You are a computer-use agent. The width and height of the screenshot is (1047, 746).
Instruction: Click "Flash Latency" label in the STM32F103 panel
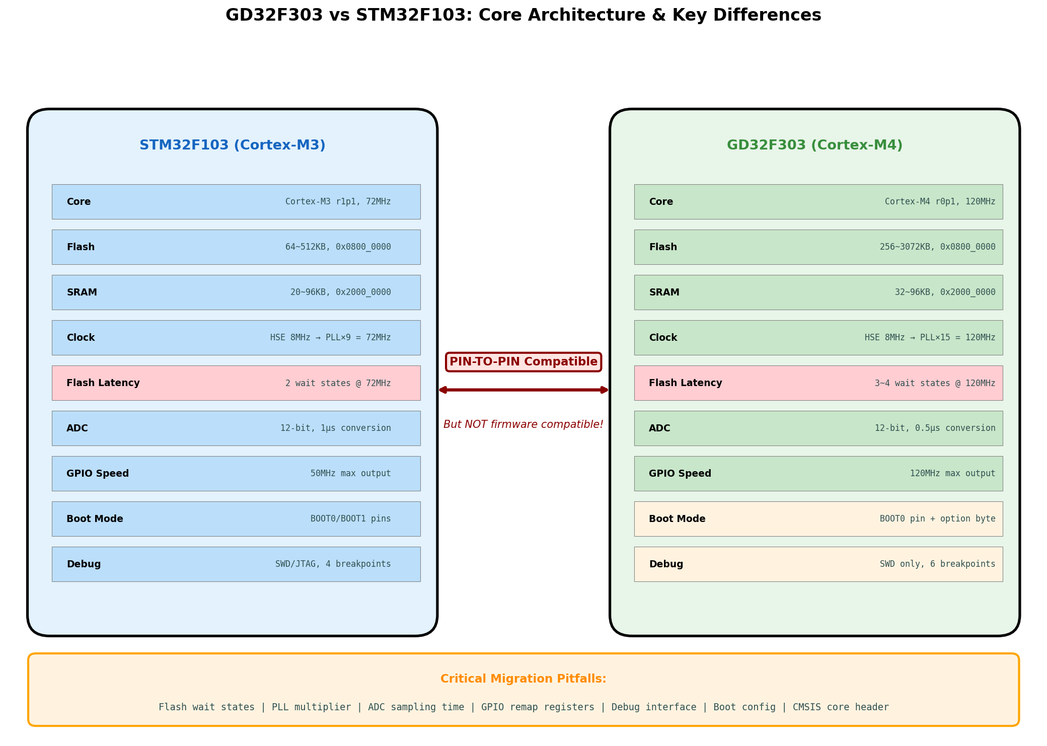pyautogui.click(x=103, y=383)
